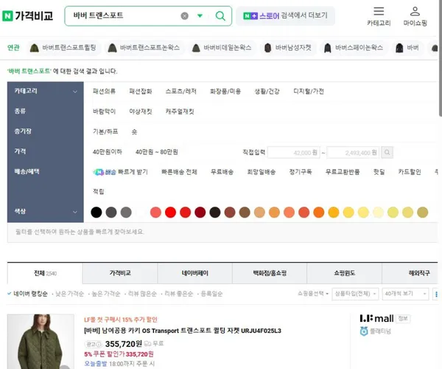The height and width of the screenshot is (369, 442).
Task: Toggle N배송 빠르게 받기 filter
Action: point(120,172)
